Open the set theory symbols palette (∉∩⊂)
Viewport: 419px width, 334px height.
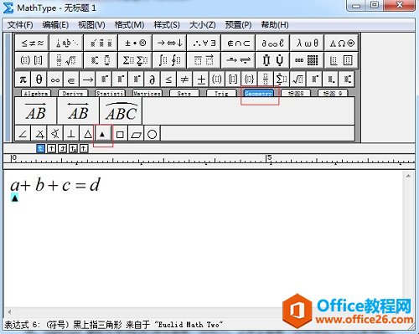238,43
